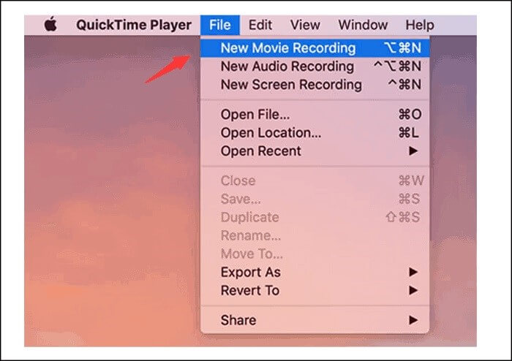Open the QuickTime Player app menu
Viewport: 512px width, 361px height.
(134, 25)
